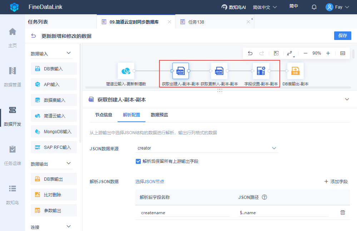The image size is (357, 231).
Task: Click the 保存 button
Action: [x=342, y=36]
